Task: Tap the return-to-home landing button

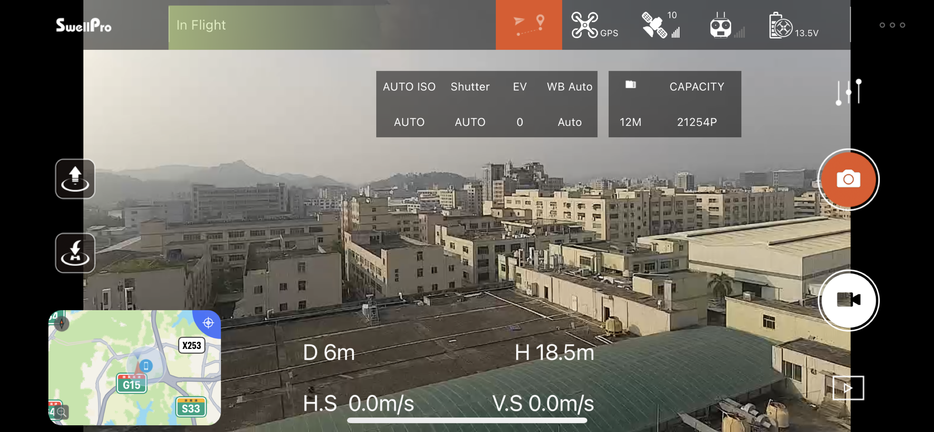Action: (75, 253)
